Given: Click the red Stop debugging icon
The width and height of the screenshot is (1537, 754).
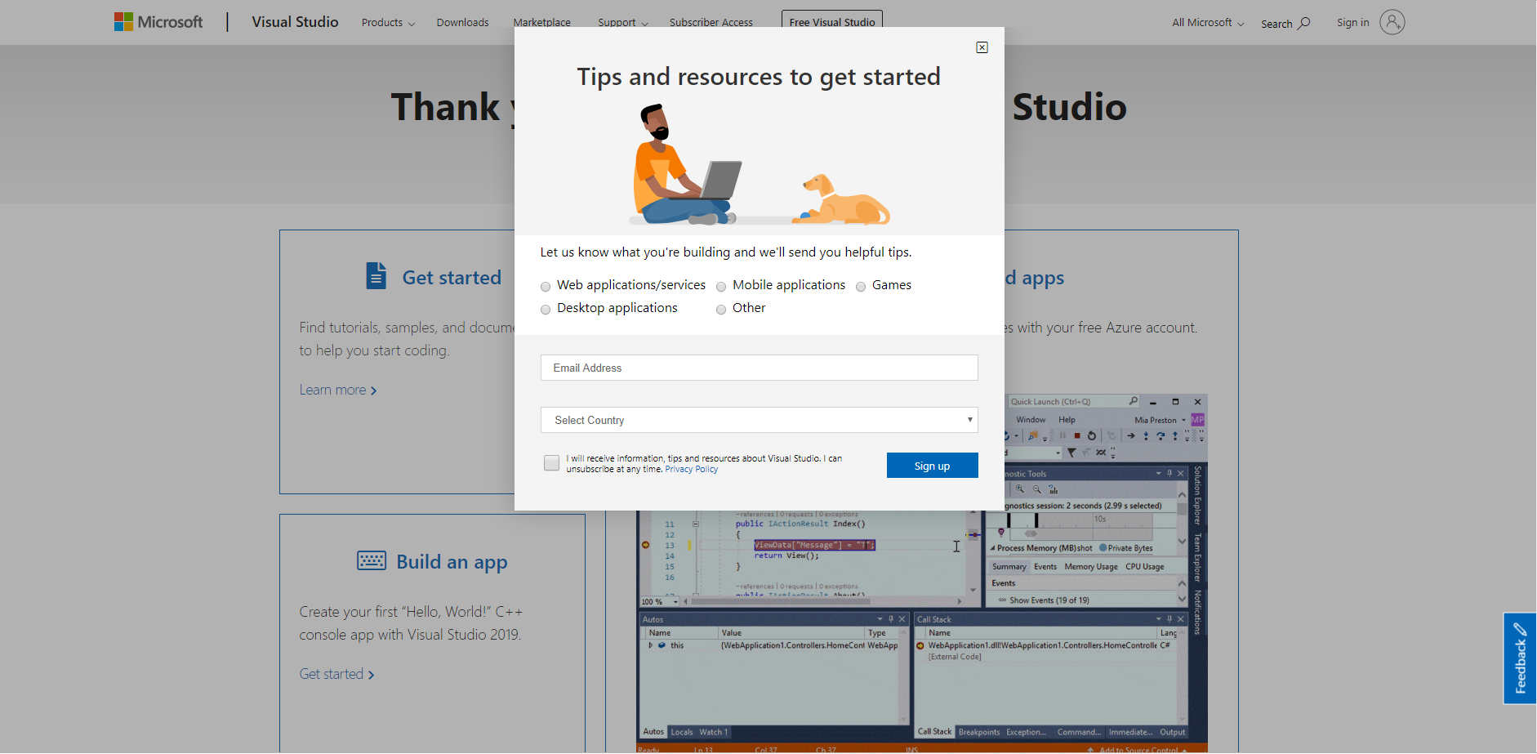Looking at the screenshot, I should coord(1077,436).
